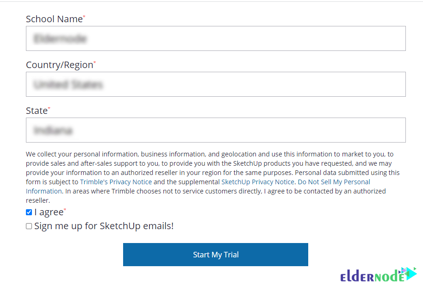The image size is (423, 287).
Task: Click the State label
Action: point(38,111)
